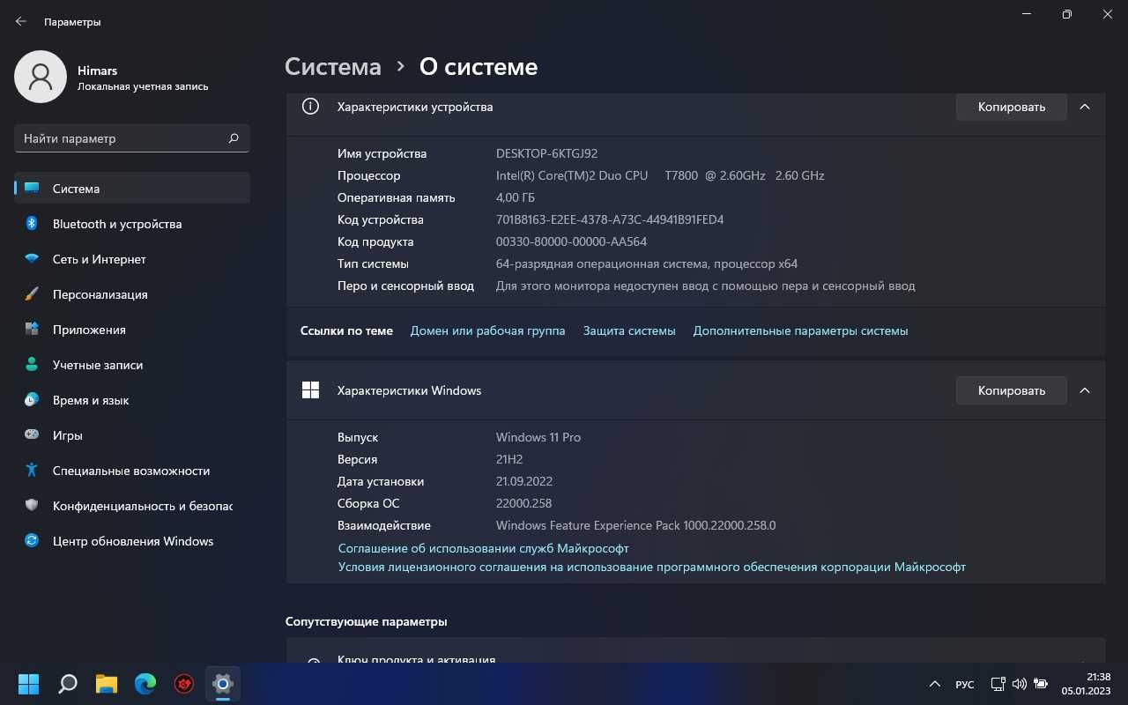Image resolution: width=1128 pixels, height=705 pixels.
Task: Click the Конфиденциальность shield icon
Action: [32, 506]
